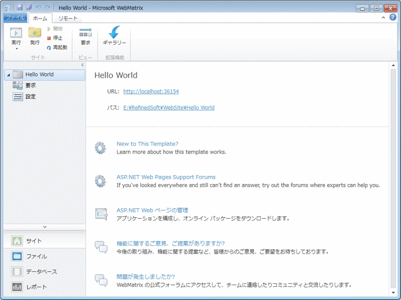
Task: Collapse the Hello World tree node
Action: 9,75
